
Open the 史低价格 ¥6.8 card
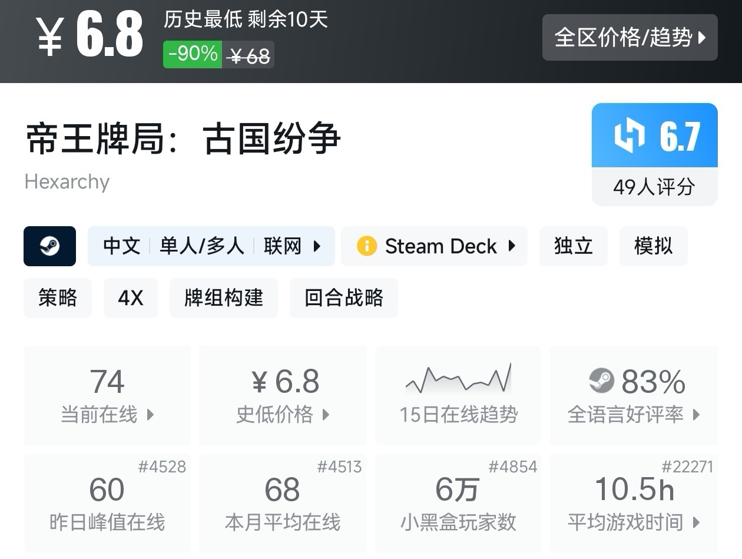(283, 395)
